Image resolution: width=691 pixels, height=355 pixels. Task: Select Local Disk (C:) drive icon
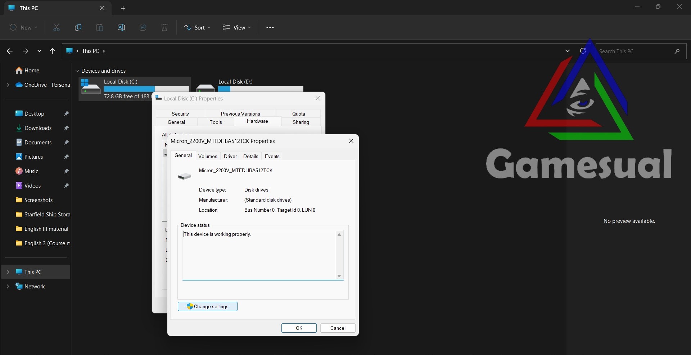(x=91, y=87)
